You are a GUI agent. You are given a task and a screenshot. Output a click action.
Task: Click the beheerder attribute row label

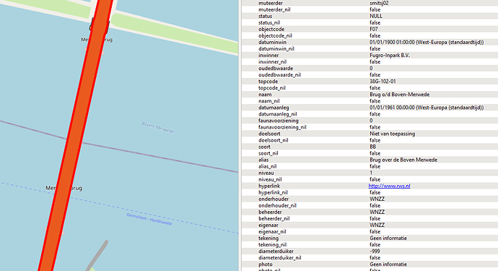(x=270, y=212)
